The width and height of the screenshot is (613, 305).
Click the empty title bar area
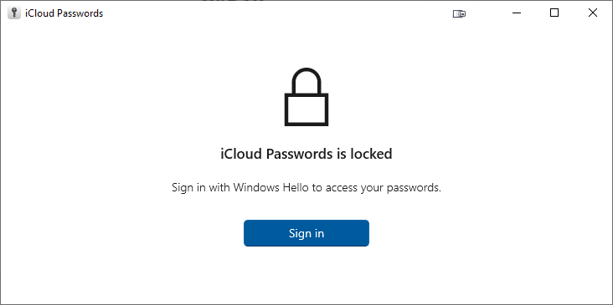tap(274, 13)
